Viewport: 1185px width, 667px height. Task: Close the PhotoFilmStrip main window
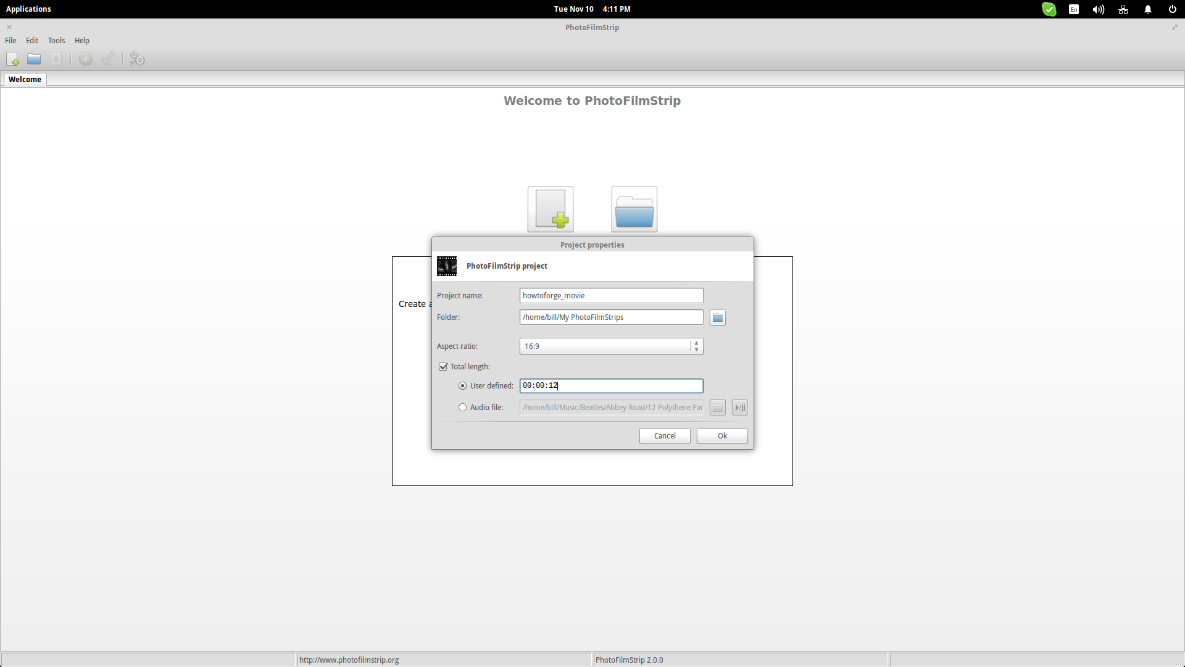[9, 27]
